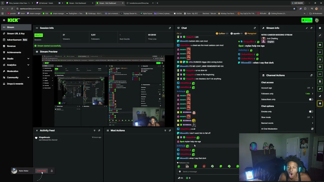Toggle the wrench stream info icon
The width and height of the screenshot is (324, 182).
click(x=320, y=89)
